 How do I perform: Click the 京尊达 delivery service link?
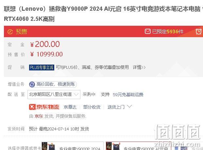tap(70, 107)
